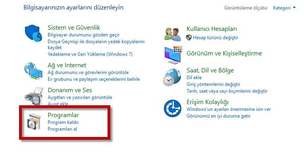
Task: Click the Programları al link
Action: point(62,129)
